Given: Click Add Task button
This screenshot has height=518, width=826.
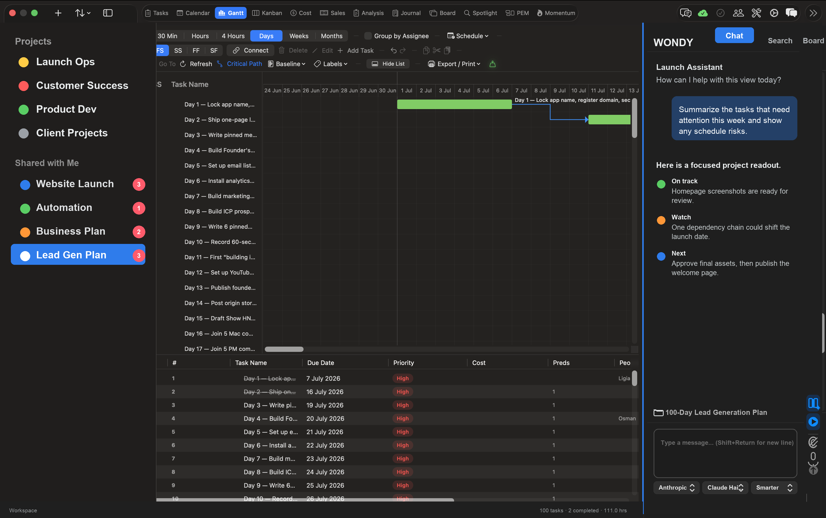Looking at the screenshot, I should (356, 50).
